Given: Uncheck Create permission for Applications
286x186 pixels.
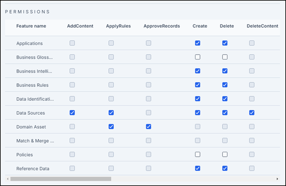Looking at the screenshot, I should (197, 43).
